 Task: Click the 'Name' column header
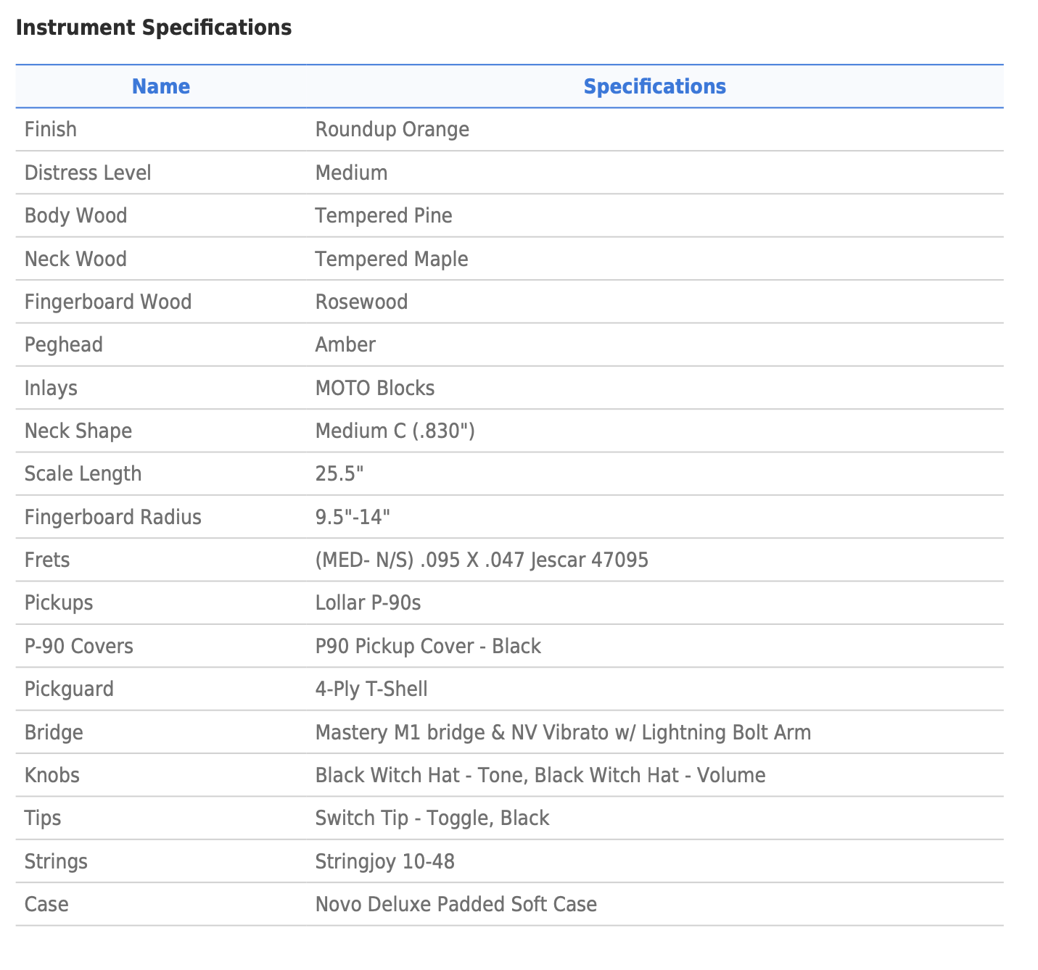point(161,86)
